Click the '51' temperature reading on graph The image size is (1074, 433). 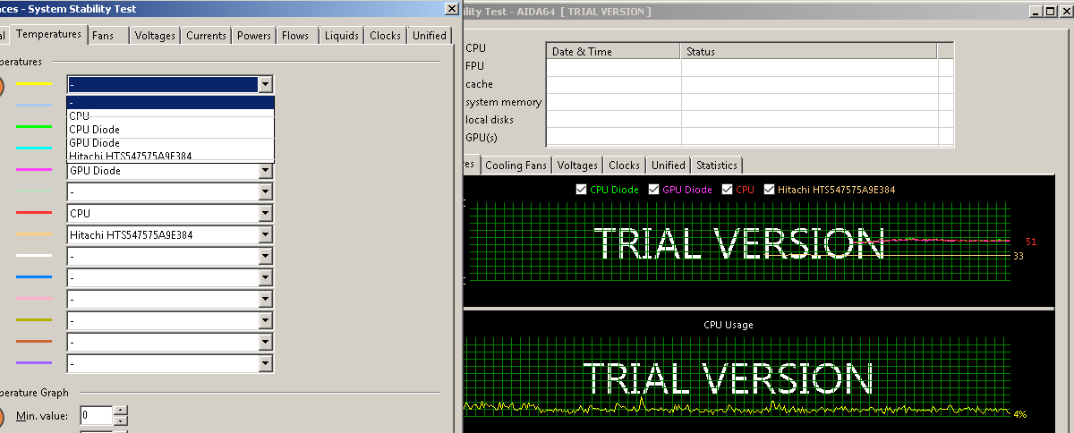[1031, 242]
